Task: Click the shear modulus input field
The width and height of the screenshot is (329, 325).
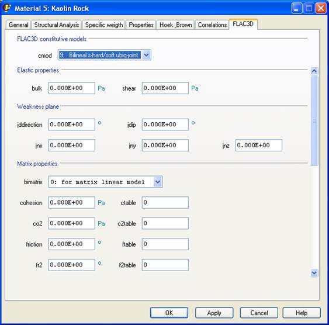Action: click(x=165, y=88)
